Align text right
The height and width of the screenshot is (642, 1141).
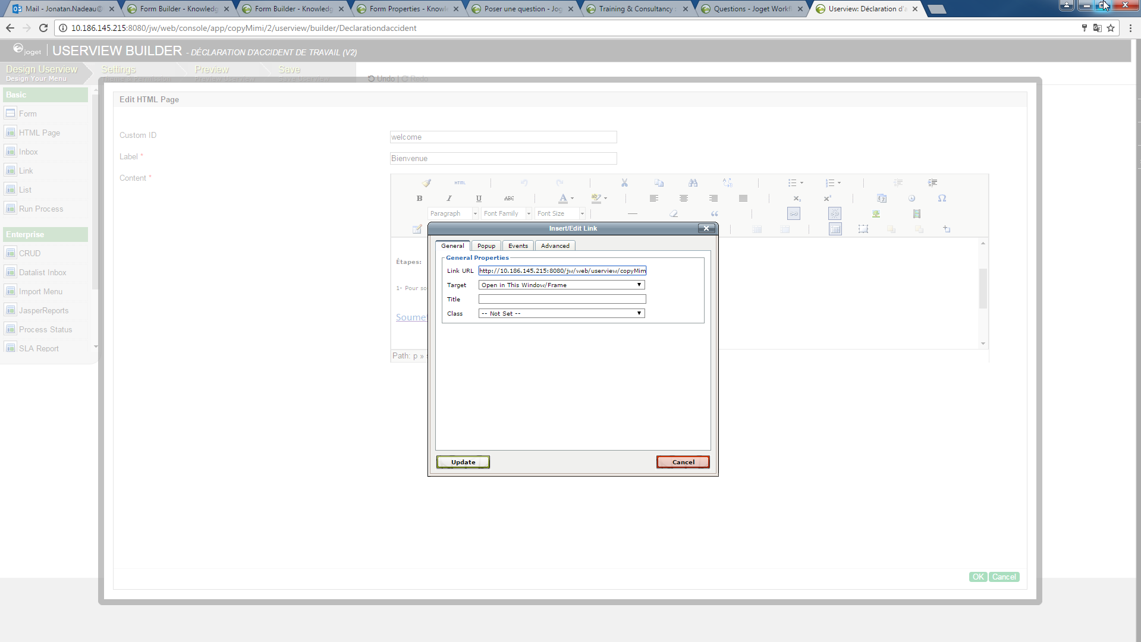click(713, 199)
